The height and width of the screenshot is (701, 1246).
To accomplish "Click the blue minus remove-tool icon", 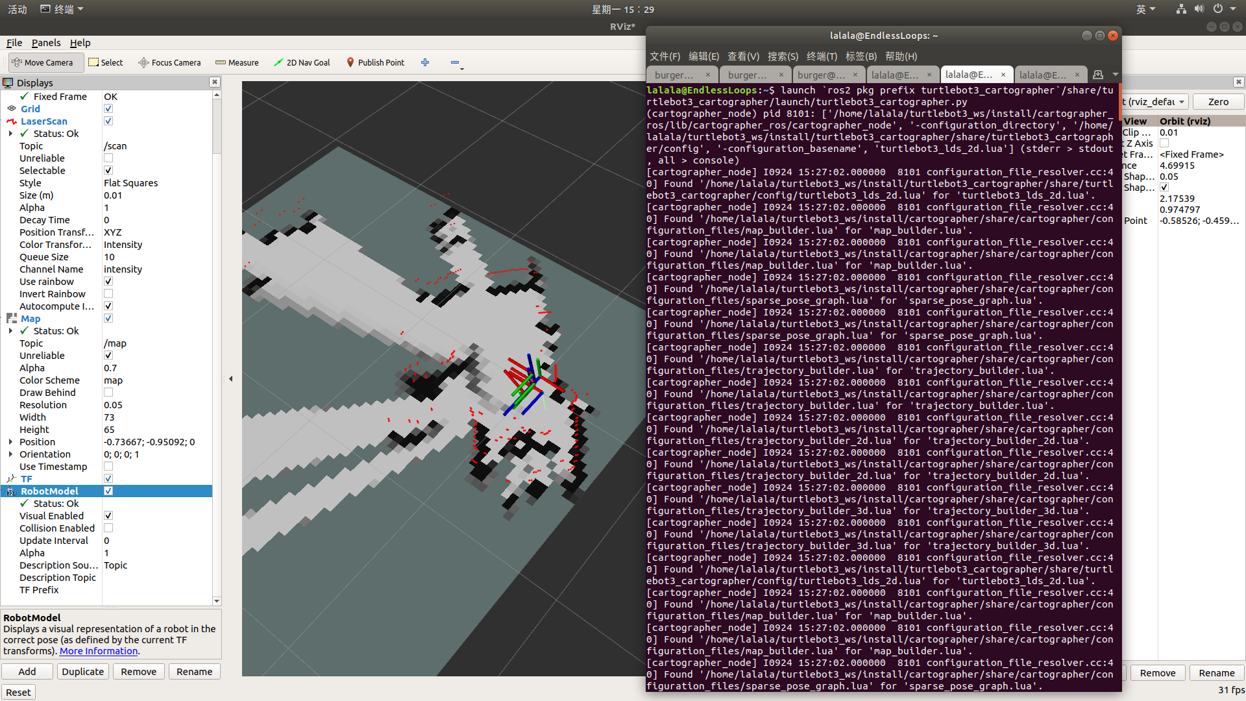I will [x=455, y=62].
